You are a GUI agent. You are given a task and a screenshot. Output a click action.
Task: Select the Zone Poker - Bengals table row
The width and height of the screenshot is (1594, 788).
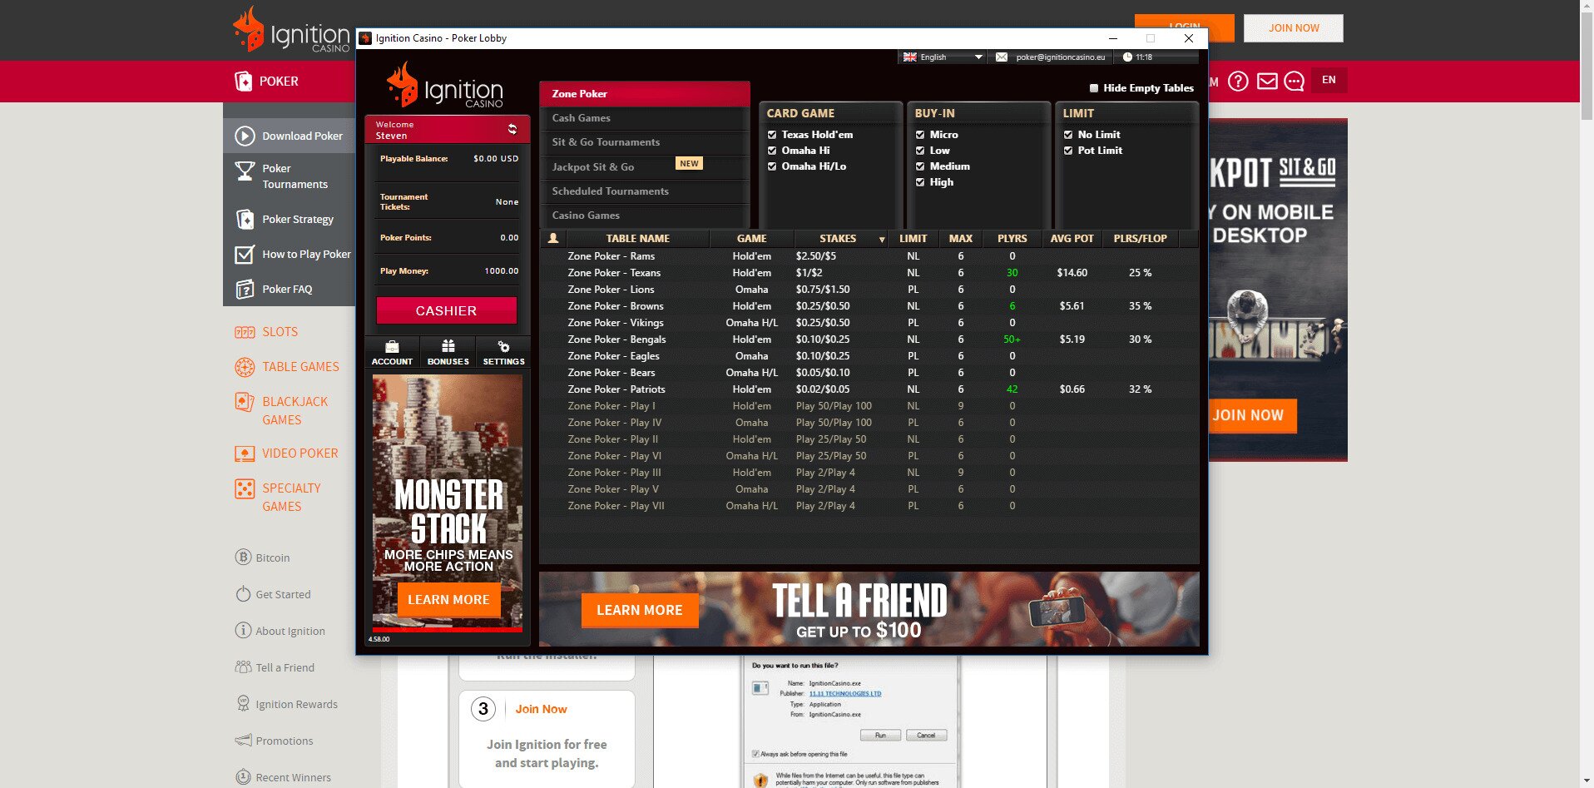(869, 339)
